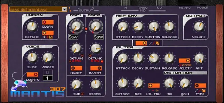This screenshot has width=224, height=103.
Task: Click the Filter Sustain knob
Action: 154,58
